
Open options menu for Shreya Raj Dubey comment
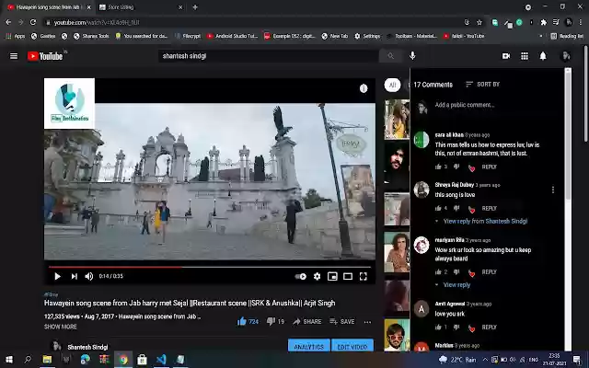point(553,190)
